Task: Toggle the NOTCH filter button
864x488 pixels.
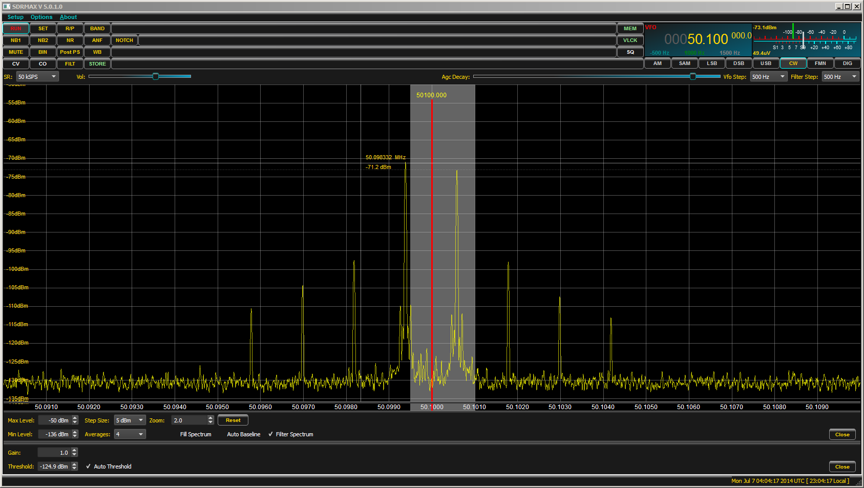Action: coord(124,40)
